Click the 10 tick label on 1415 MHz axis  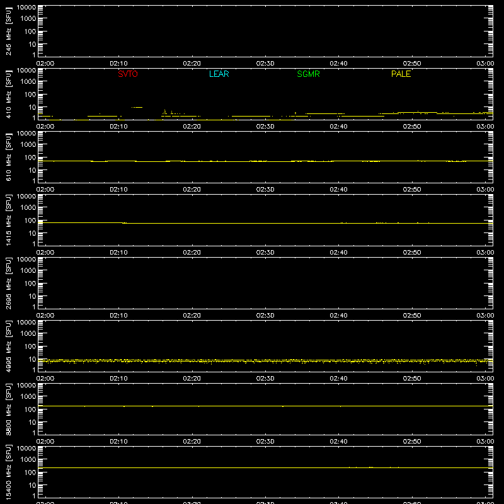(x=32, y=233)
